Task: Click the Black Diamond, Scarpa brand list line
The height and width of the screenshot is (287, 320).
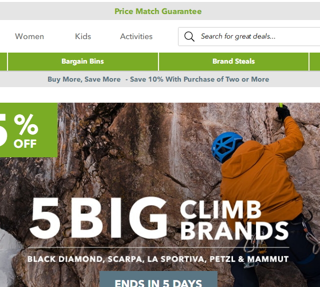Action: click(x=158, y=259)
